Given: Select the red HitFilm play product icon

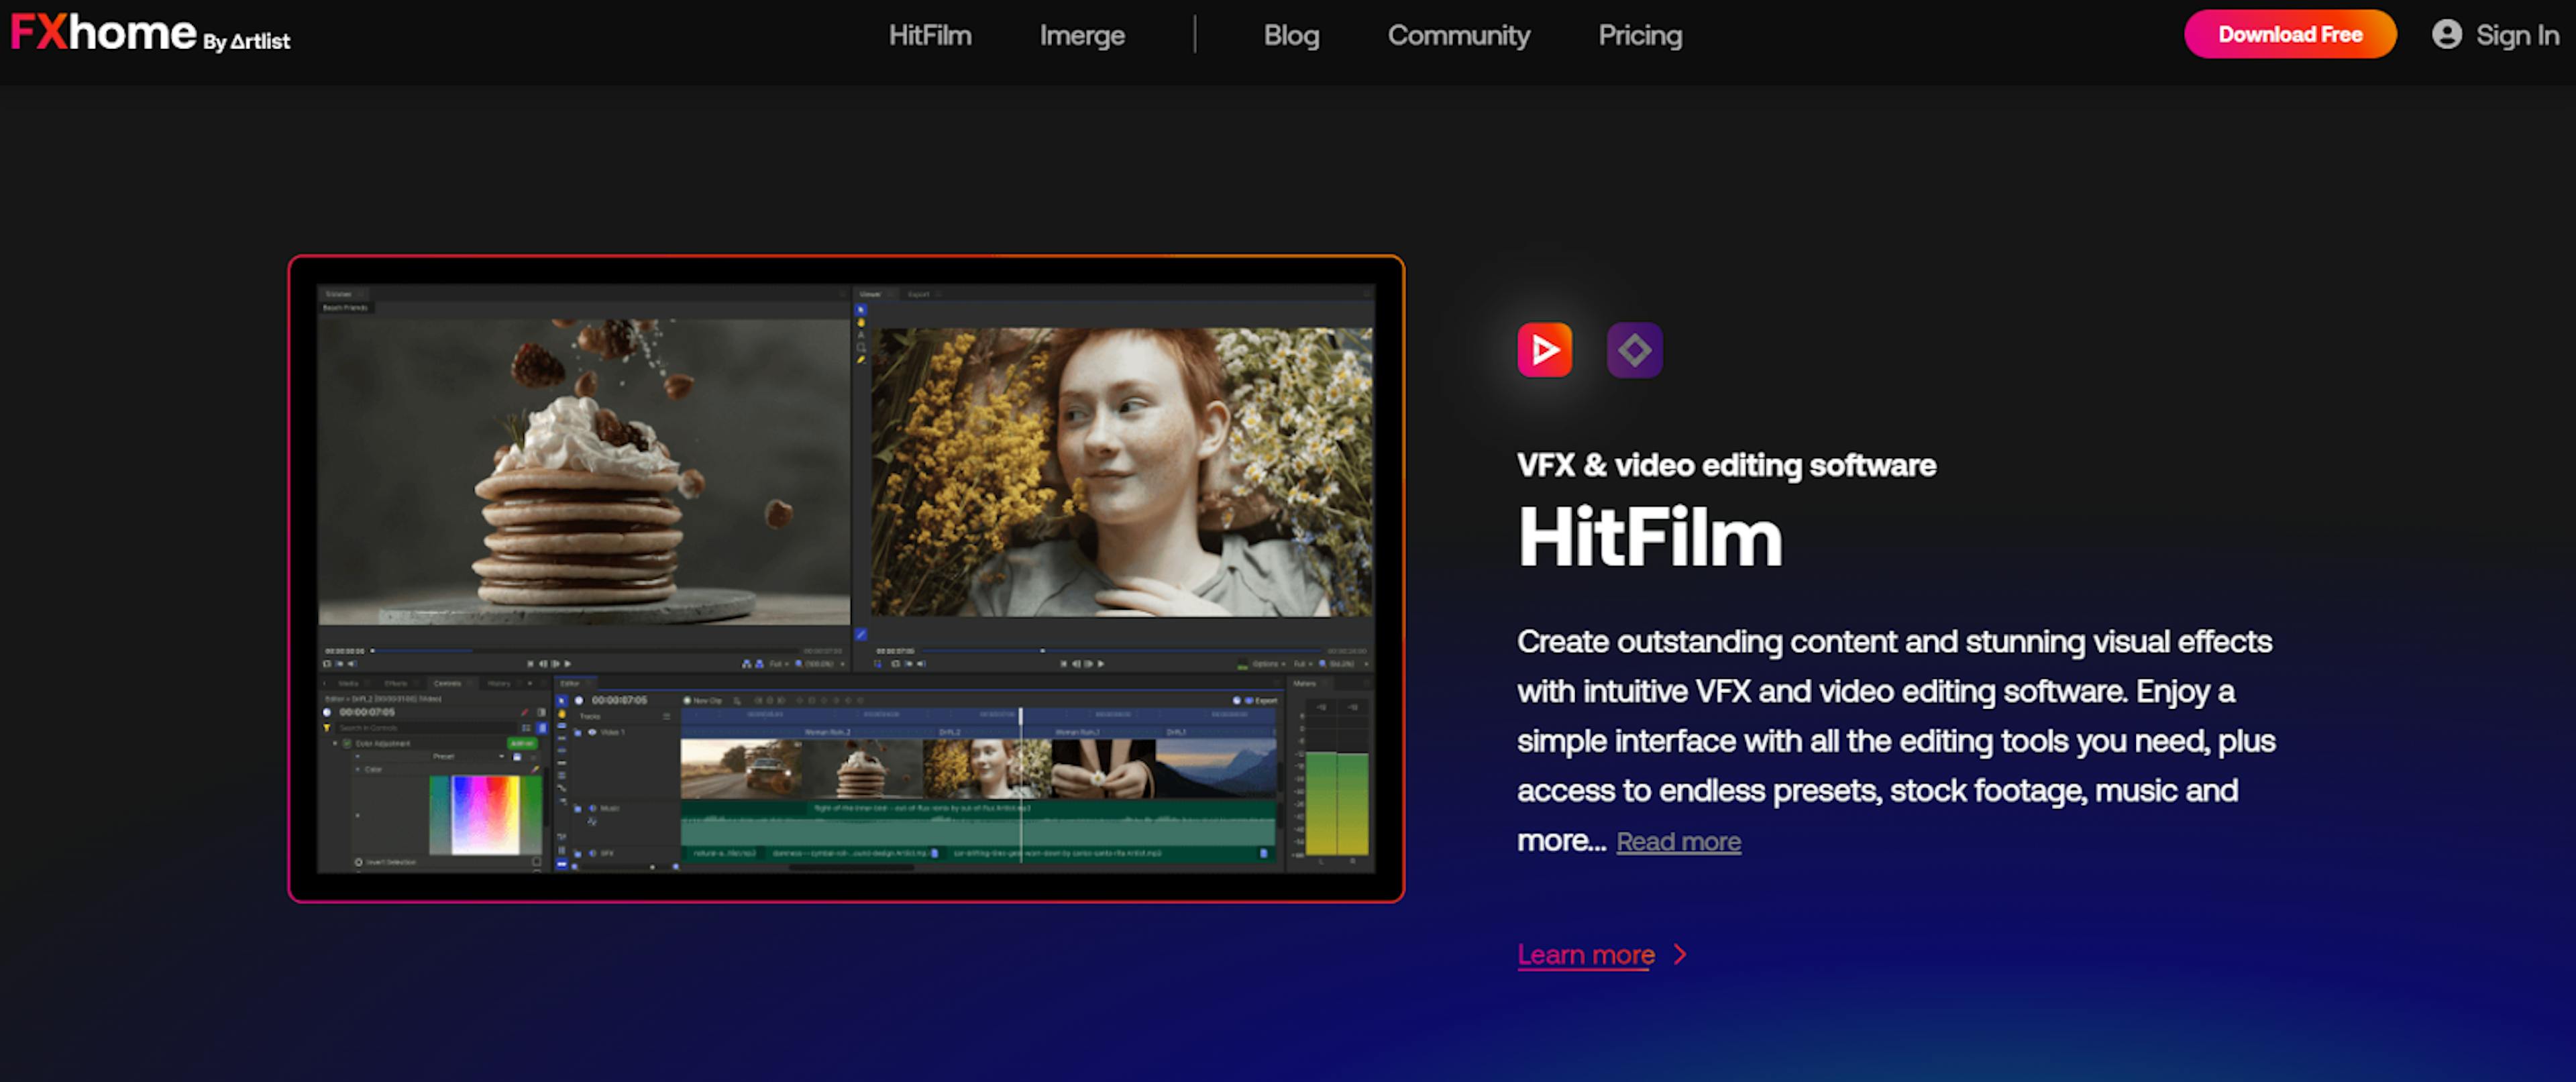Looking at the screenshot, I should click(x=1544, y=350).
